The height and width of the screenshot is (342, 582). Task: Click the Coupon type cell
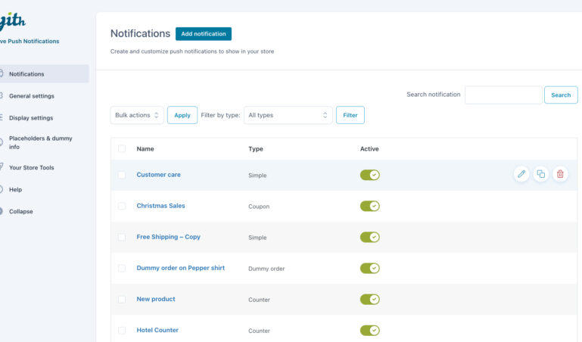(259, 207)
